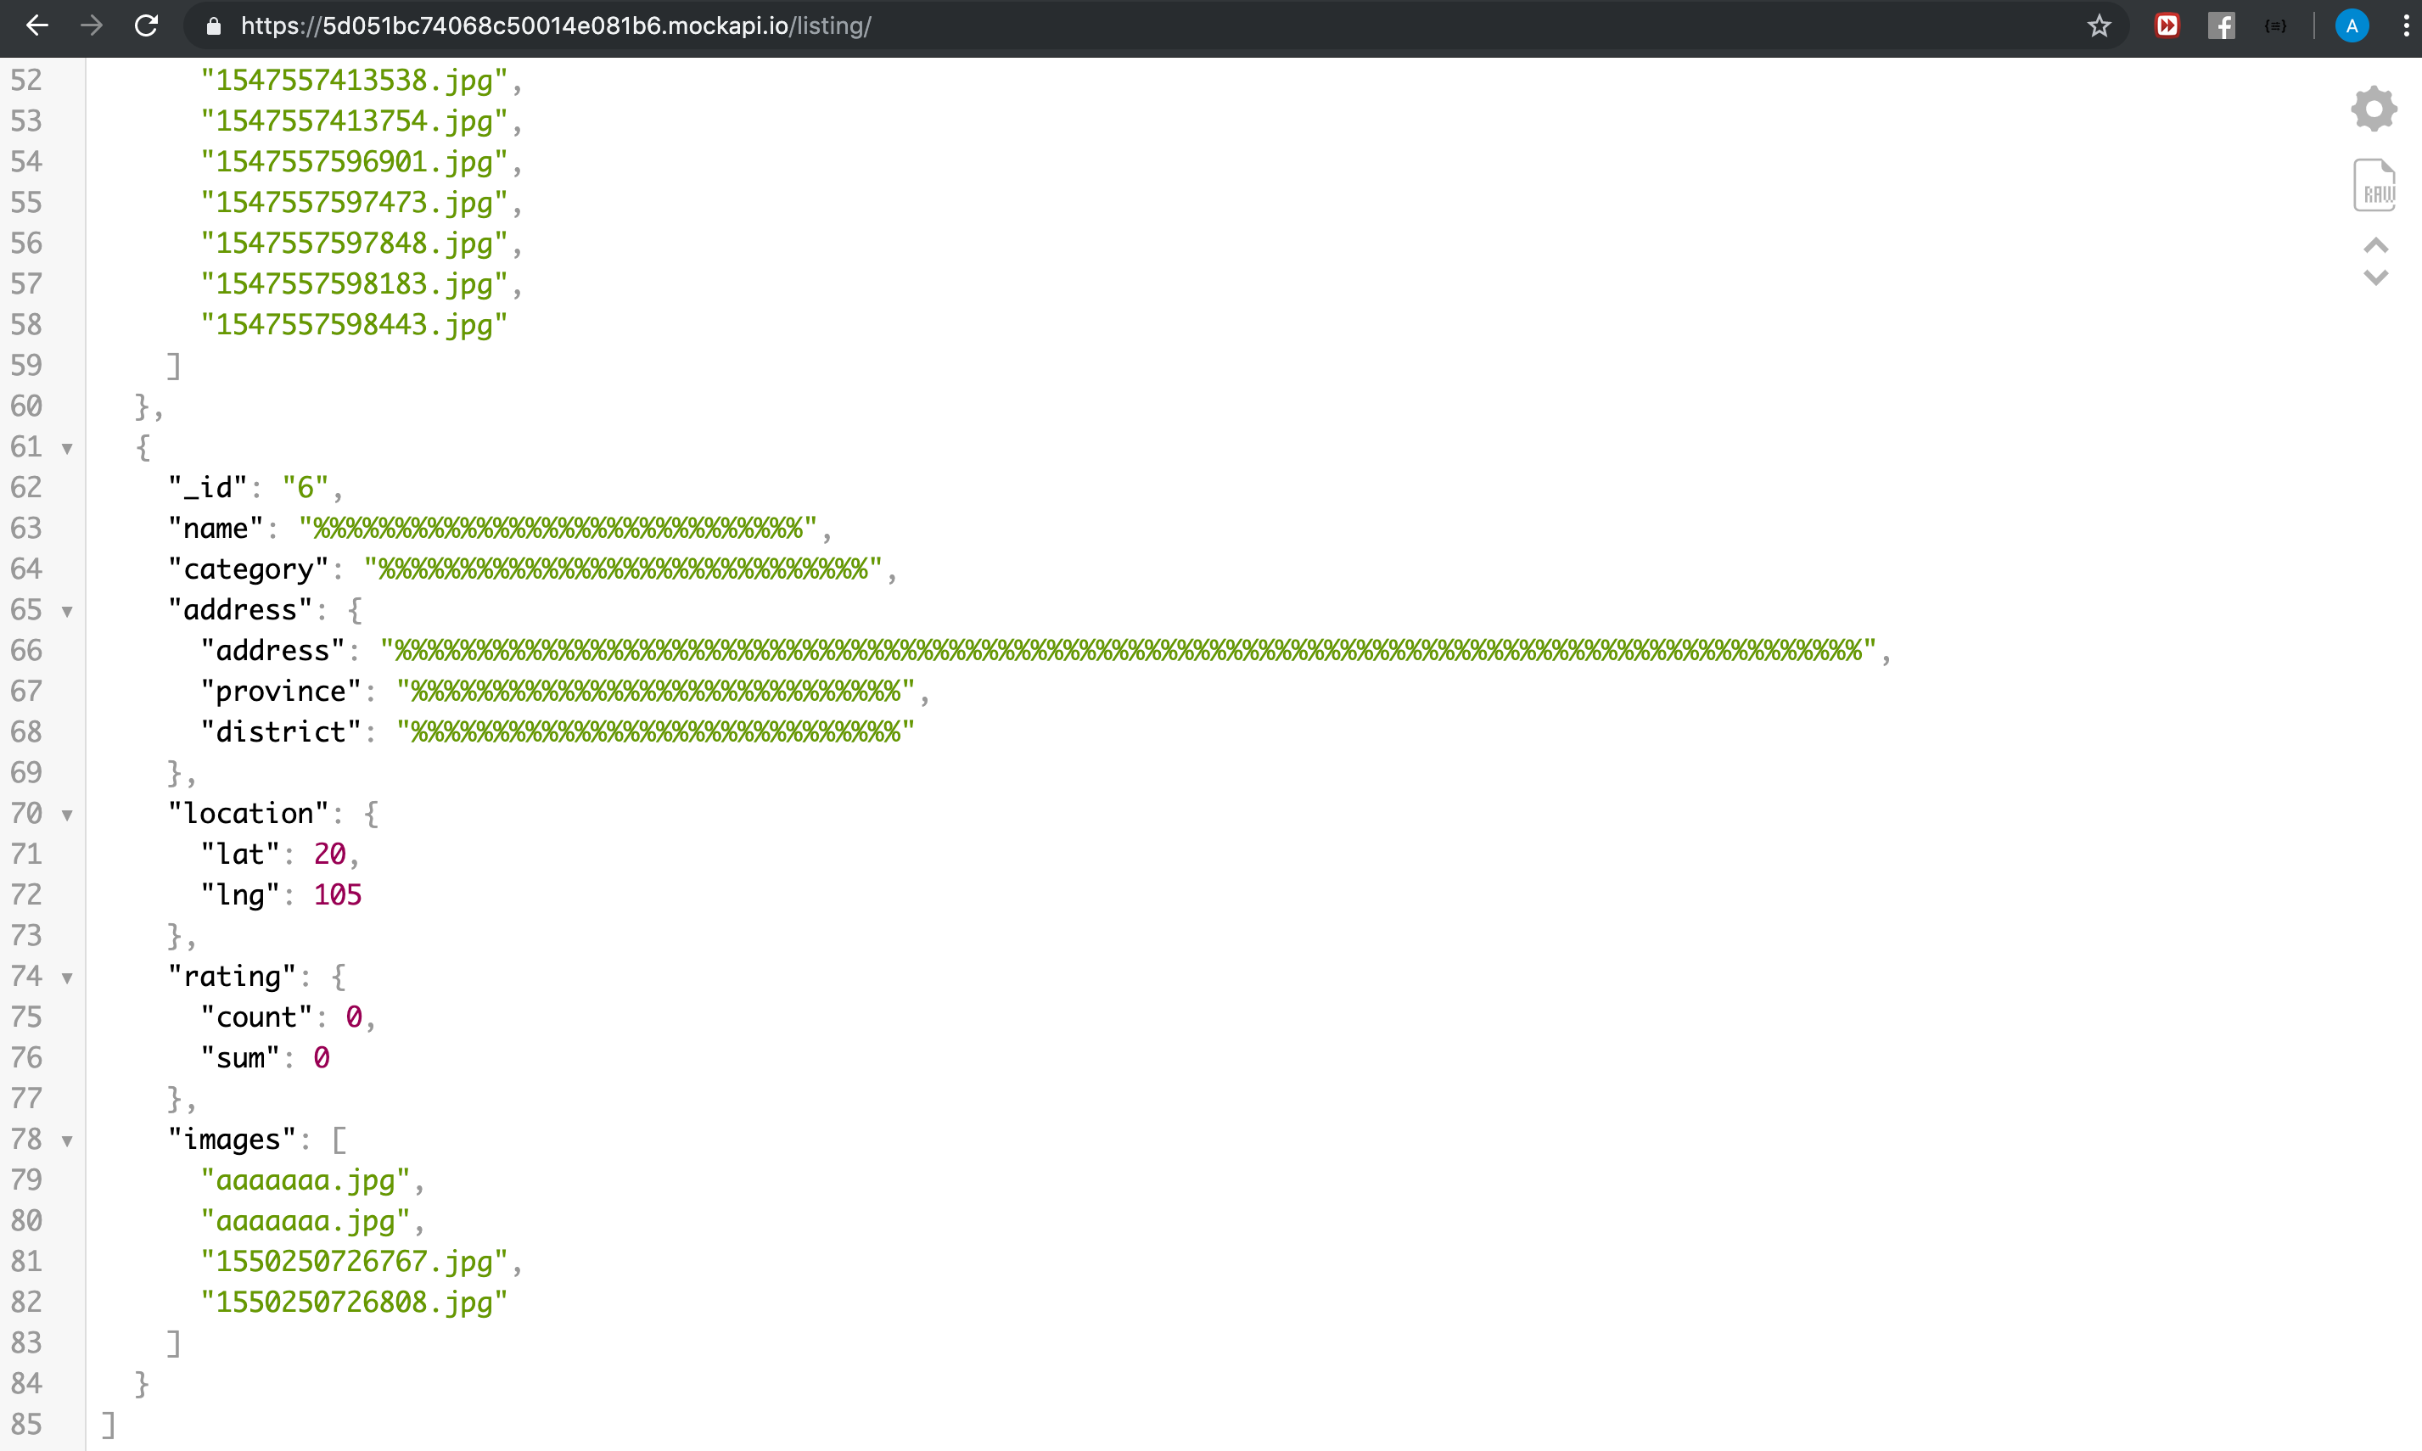Open the profile avatar A
Screen dimensions: 2422x1451
2352,25
